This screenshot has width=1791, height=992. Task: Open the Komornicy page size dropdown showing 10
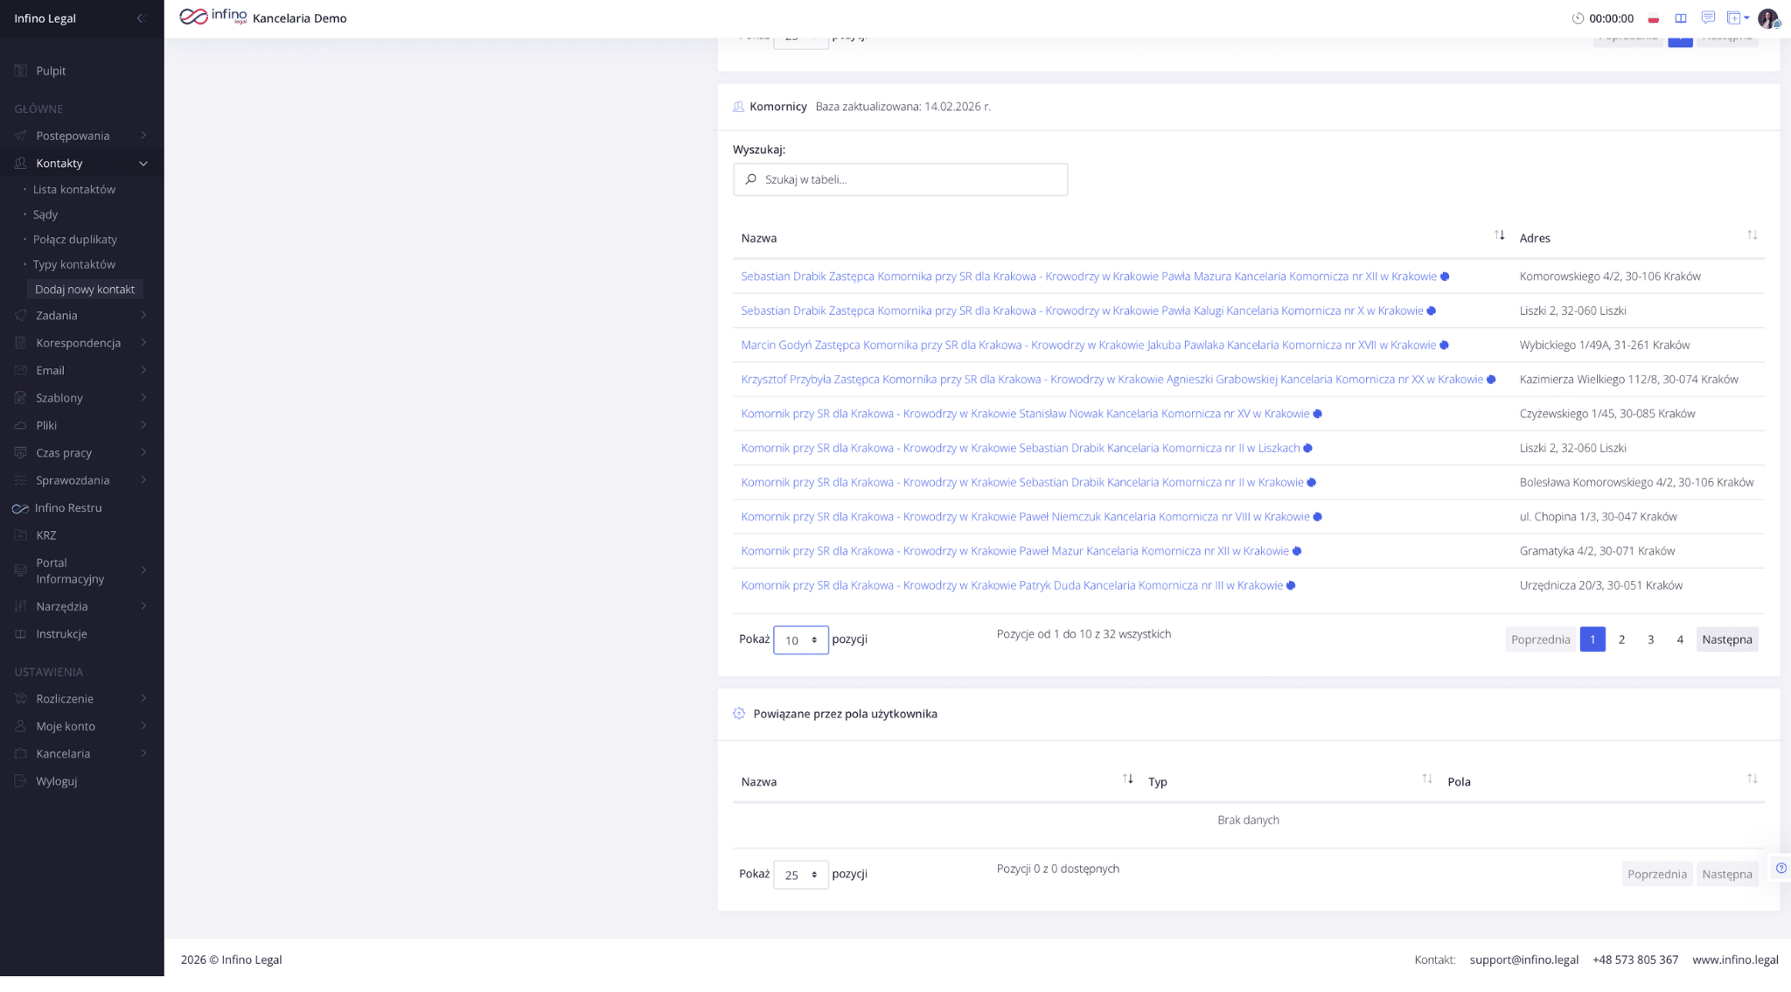(800, 640)
